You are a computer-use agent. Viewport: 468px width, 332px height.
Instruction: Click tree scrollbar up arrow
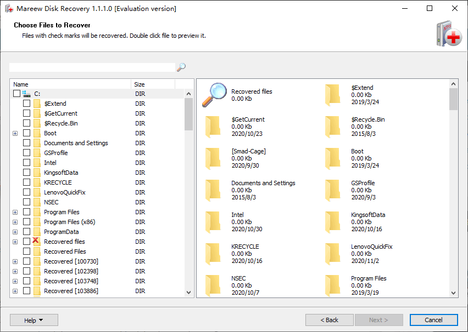point(188,94)
